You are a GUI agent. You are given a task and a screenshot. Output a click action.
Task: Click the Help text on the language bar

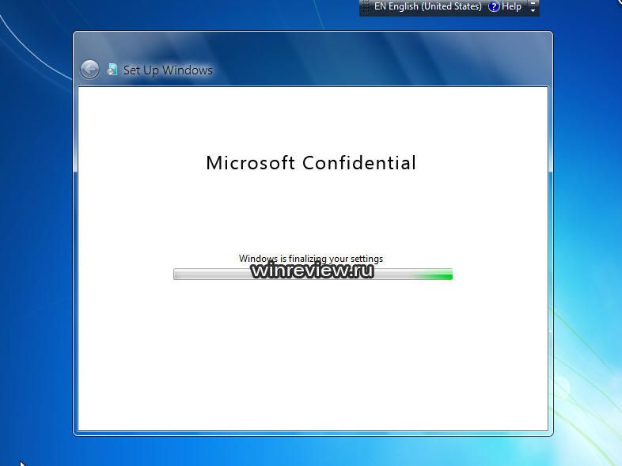point(512,6)
